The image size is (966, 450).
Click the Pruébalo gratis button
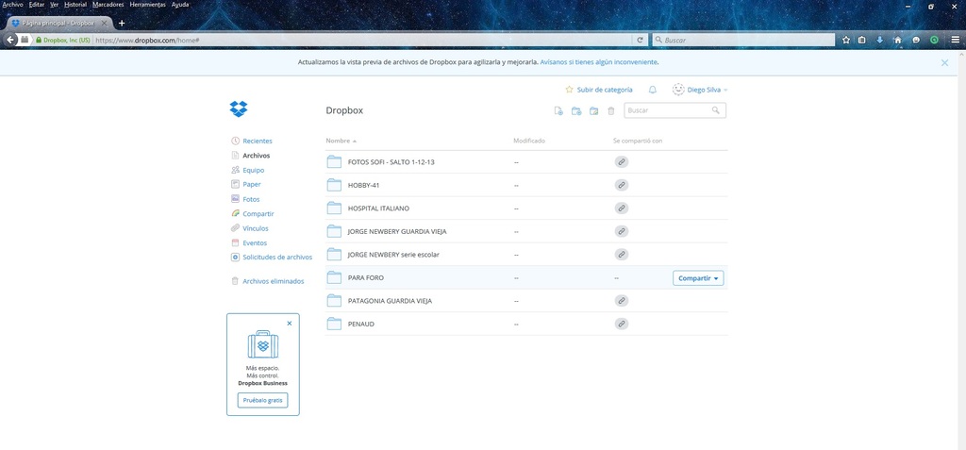(262, 400)
